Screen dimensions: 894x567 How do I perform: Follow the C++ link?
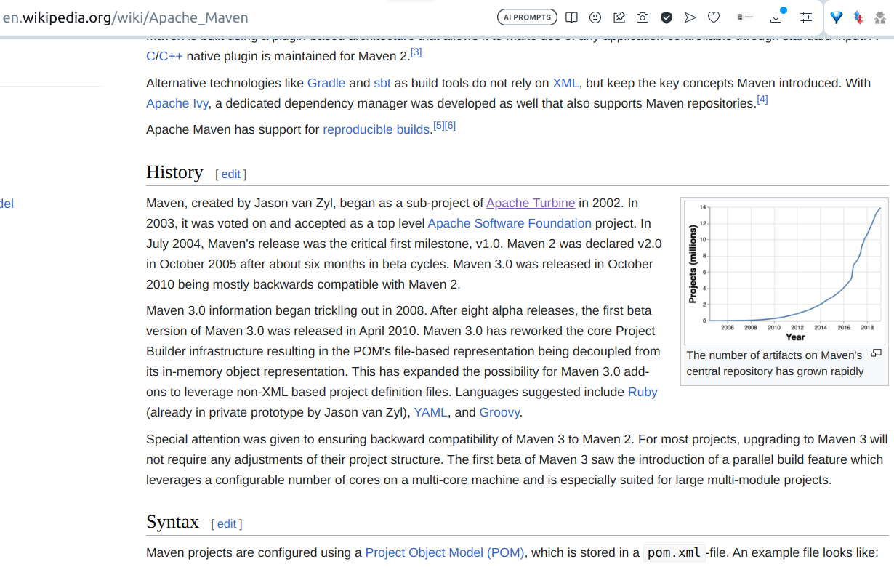click(x=171, y=56)
